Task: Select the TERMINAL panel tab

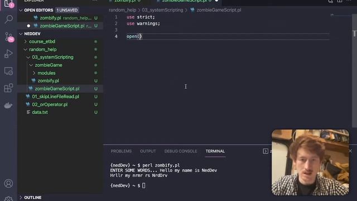Action: (x=215, y=151)
